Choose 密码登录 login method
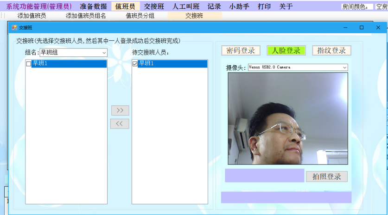Image resolution: width=388 pixels, height=215 pixels. pos(241,50)
